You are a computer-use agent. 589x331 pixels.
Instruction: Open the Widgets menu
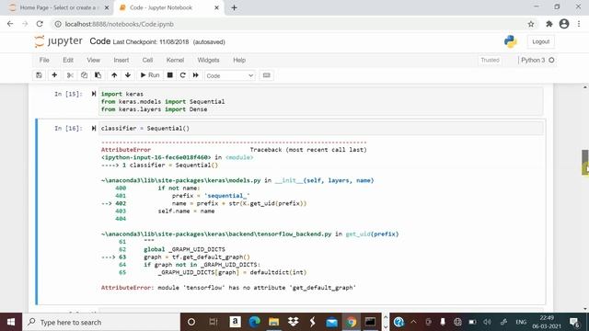(208, 60)
